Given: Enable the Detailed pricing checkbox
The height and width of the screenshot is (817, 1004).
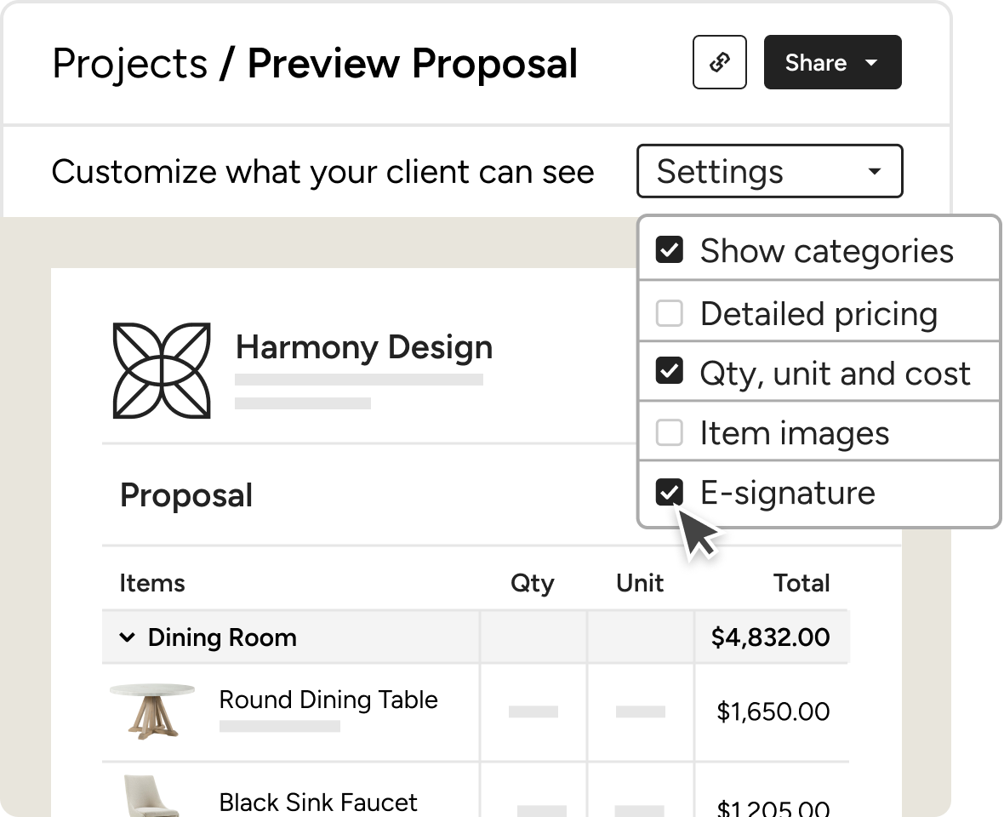Looking at the screenshot, I should pyautogui.click(x=670, y=314).
